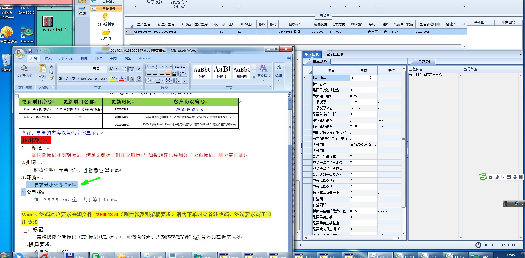The image size is (525, 258).
Task: Customize Quick Access Toolbar dropdown
Action: coord(53,51)
